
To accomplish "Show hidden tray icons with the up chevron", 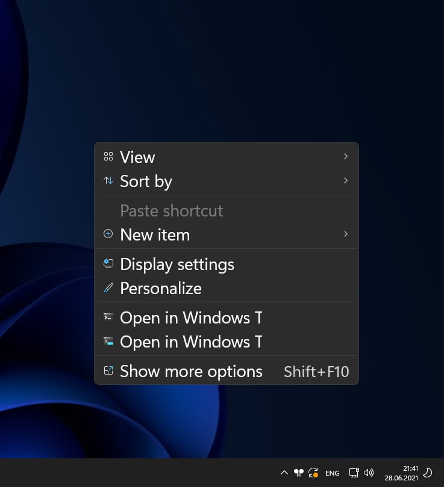I will click(x=284, y=473).
